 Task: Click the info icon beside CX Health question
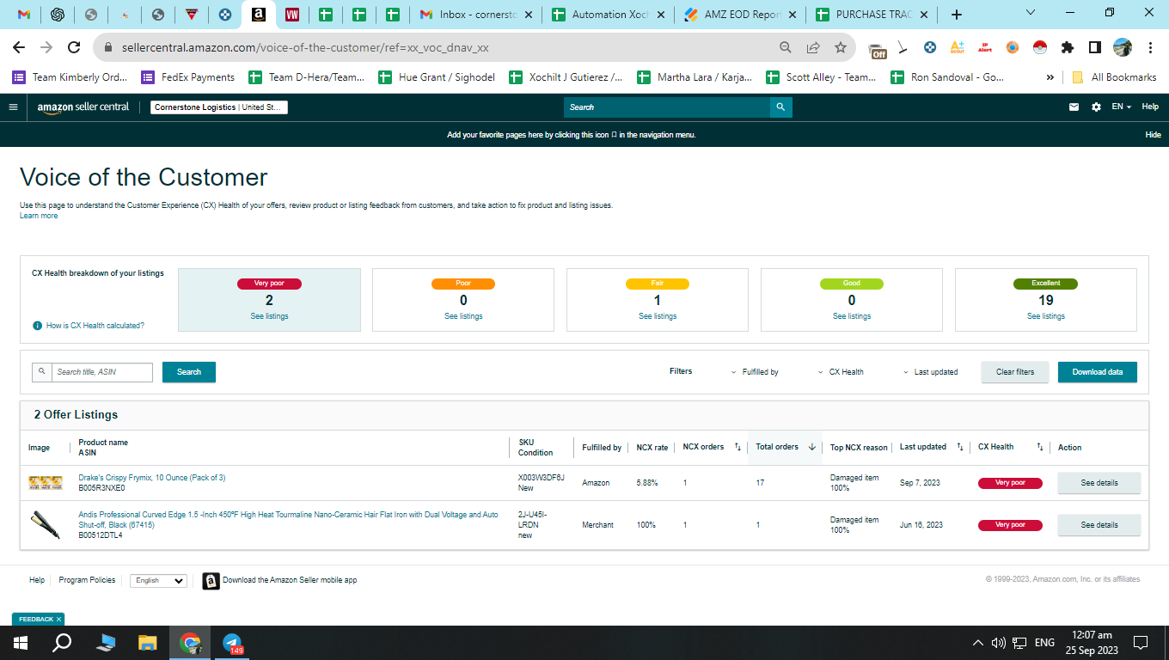[37, 326]
